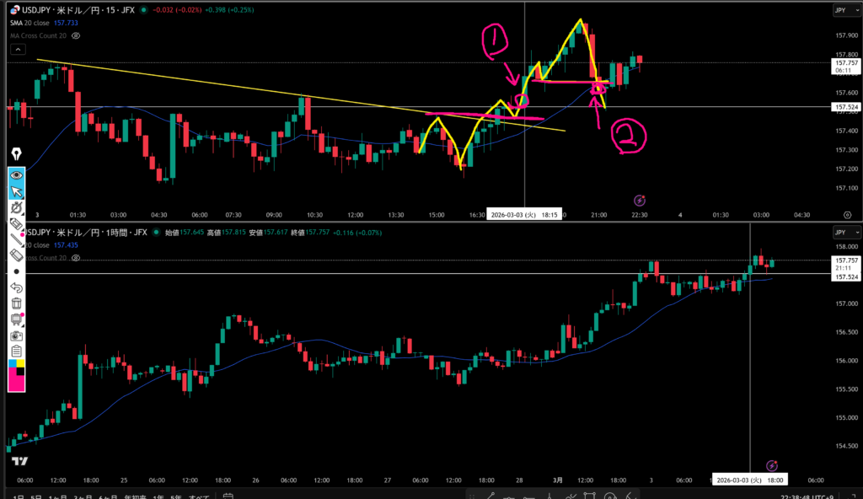Screen dimensions: 863x499
Task: Select the eraser tool
Action: click(x=16, y=255)
